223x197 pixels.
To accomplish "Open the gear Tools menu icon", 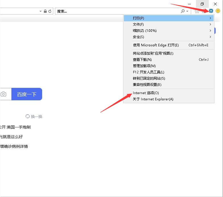I will pyautogui.click(x=211, y=11).
